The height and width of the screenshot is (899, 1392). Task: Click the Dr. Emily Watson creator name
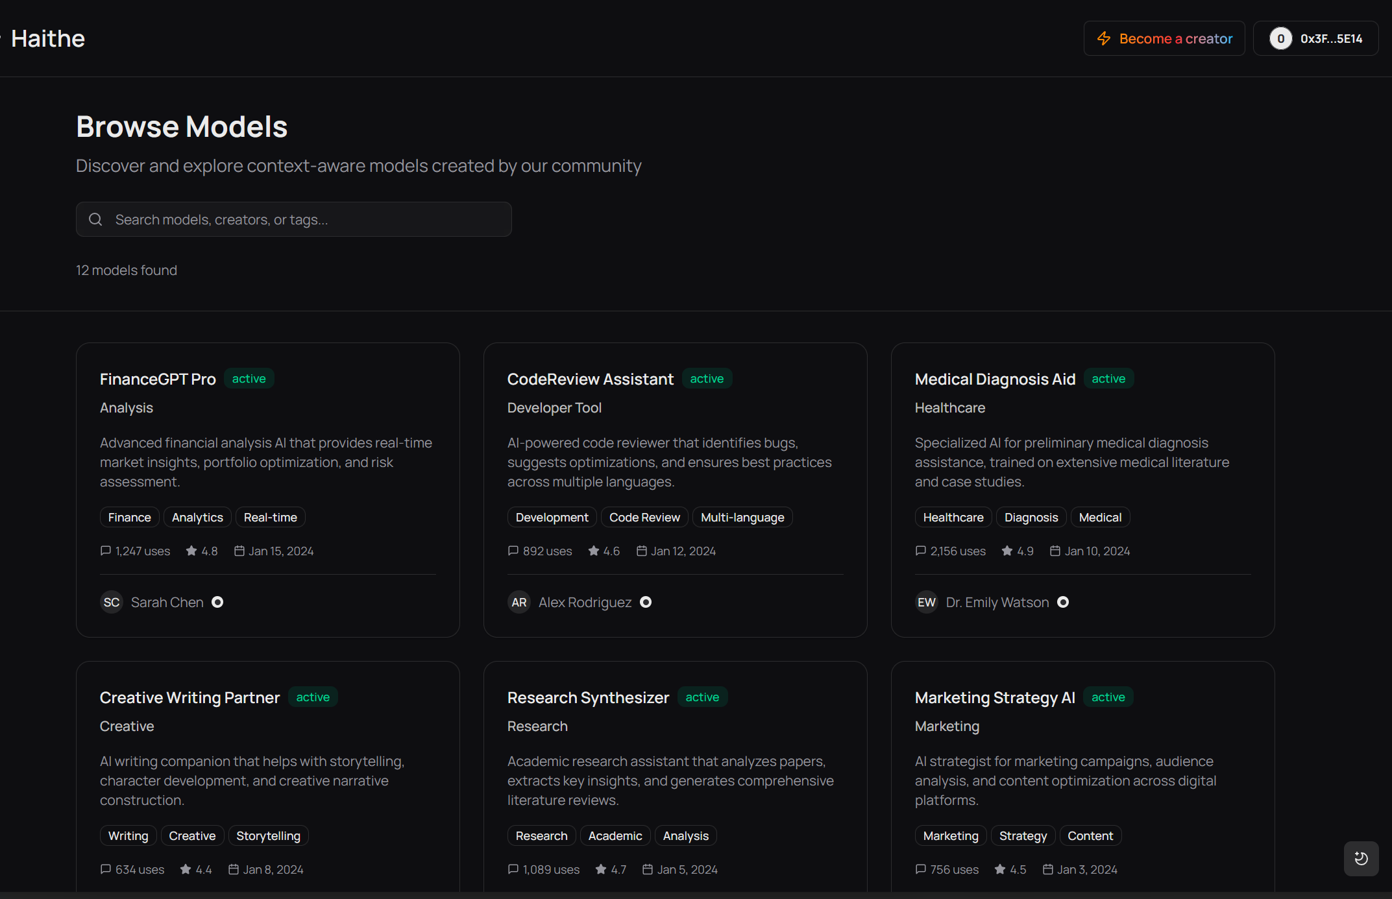tap(997, 602)
